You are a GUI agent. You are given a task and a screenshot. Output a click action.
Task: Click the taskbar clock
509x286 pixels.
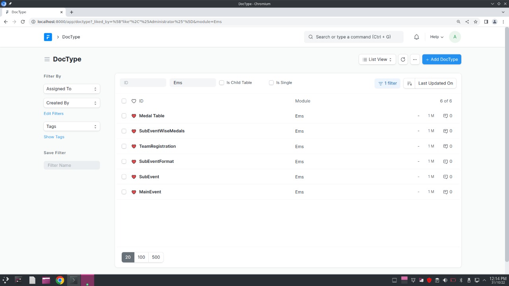click(497, 280)
